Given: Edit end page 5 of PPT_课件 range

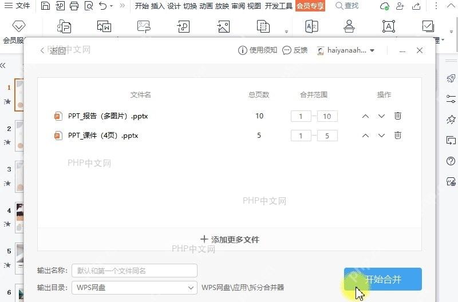Looking at the screenshot, I should coord(327,136).
